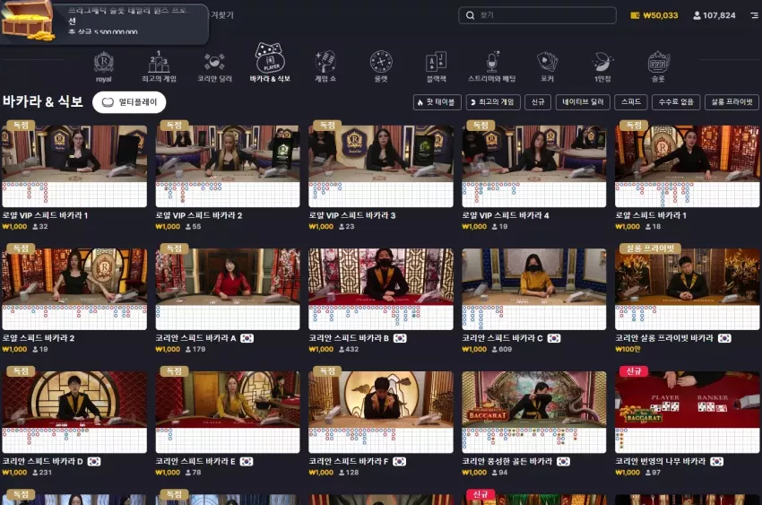The height and width of the screenshot is (505, 762).
Task: Open 로얄 VIP 스피드 바카라 3 table
Action: point(380,166)
